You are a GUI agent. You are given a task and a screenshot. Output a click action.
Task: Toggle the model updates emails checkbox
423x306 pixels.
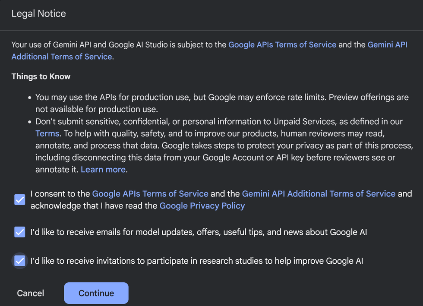(x=20, y=232)
